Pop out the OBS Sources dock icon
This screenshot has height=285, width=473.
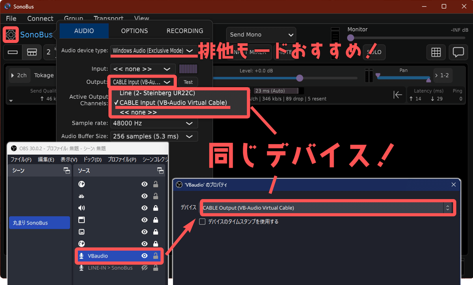pos(160,170)
